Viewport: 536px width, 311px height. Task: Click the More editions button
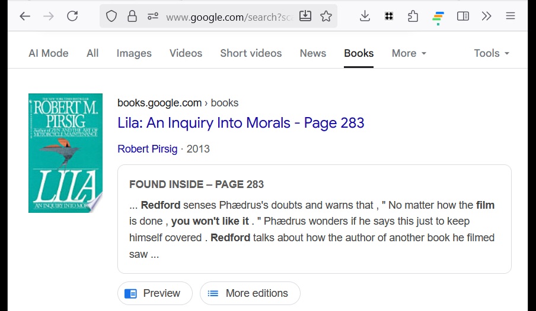[x=250, y=293]
